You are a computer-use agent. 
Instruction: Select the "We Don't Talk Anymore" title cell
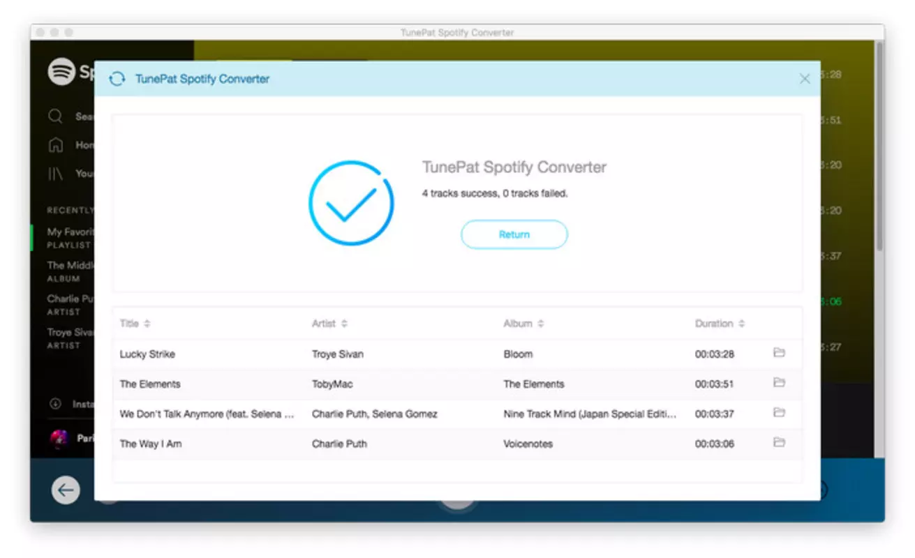coord(207,414)
